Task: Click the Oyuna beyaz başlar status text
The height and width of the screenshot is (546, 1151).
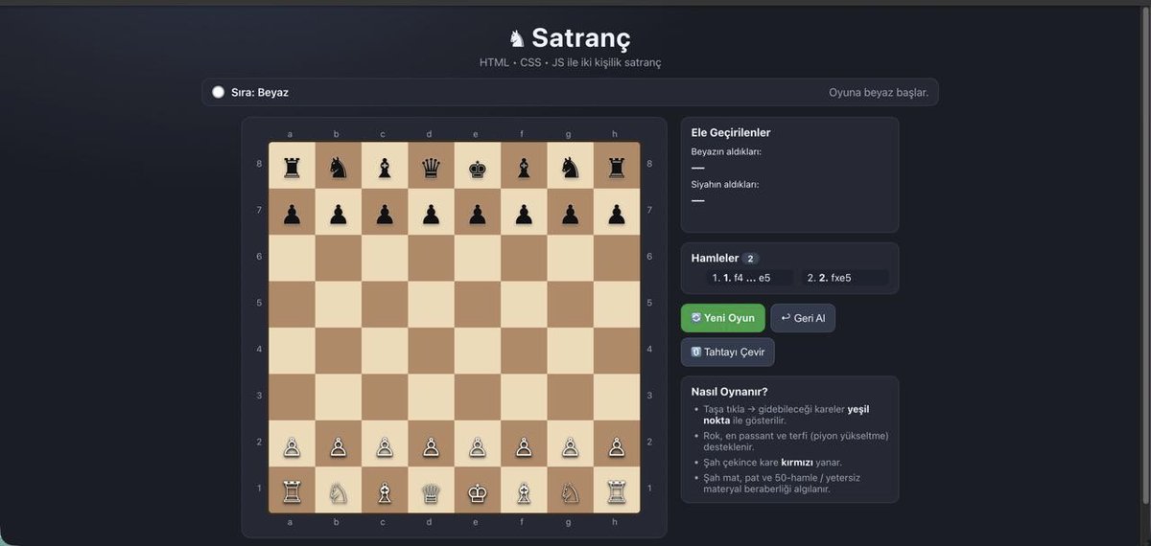Action: [x=879, y=93]
